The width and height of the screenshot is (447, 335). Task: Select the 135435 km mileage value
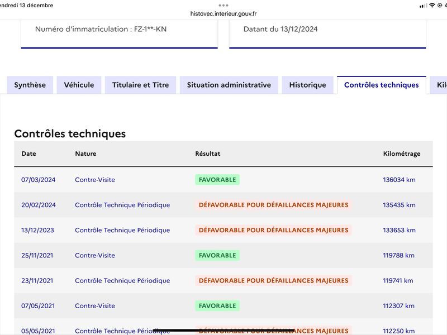(399, 205)
